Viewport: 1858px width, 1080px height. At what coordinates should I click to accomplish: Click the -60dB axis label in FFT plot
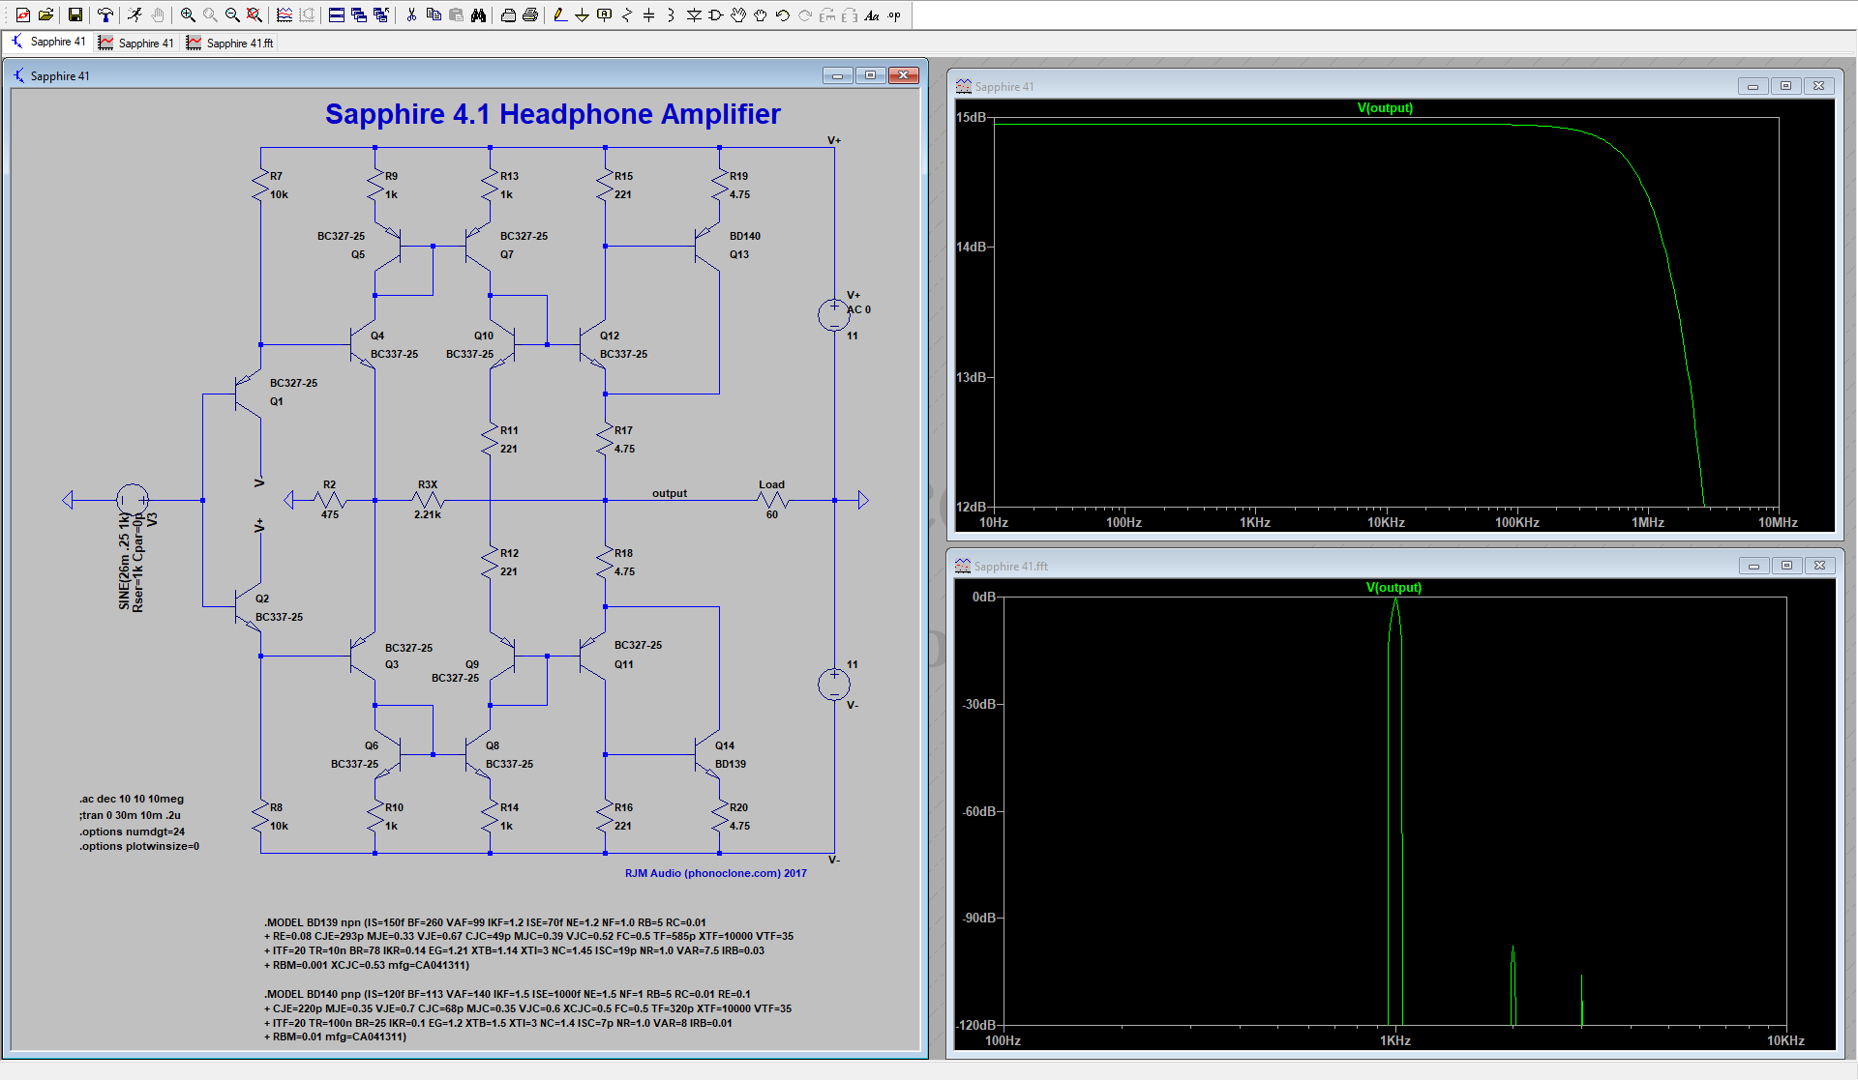pyautogui.click(x=979, y=811)
